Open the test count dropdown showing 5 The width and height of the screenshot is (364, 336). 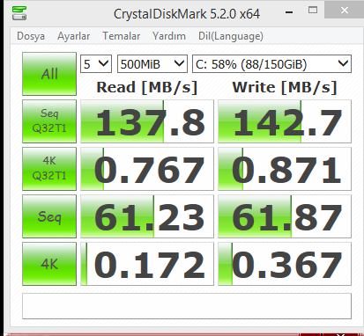pyautogui.click(x=96, y=63)
